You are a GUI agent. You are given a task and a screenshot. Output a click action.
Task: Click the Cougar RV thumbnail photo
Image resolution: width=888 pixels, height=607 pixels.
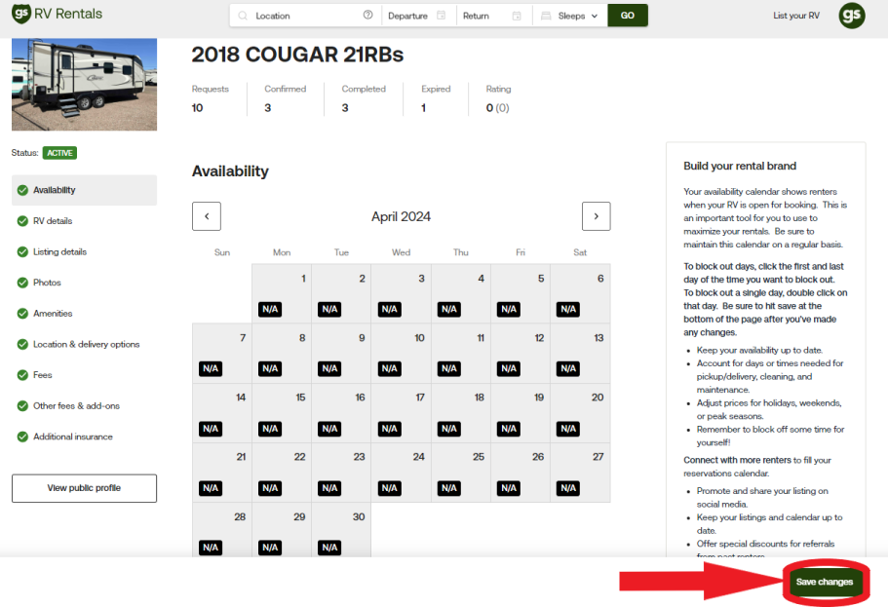pyautogui.click(x=84, y=84)
